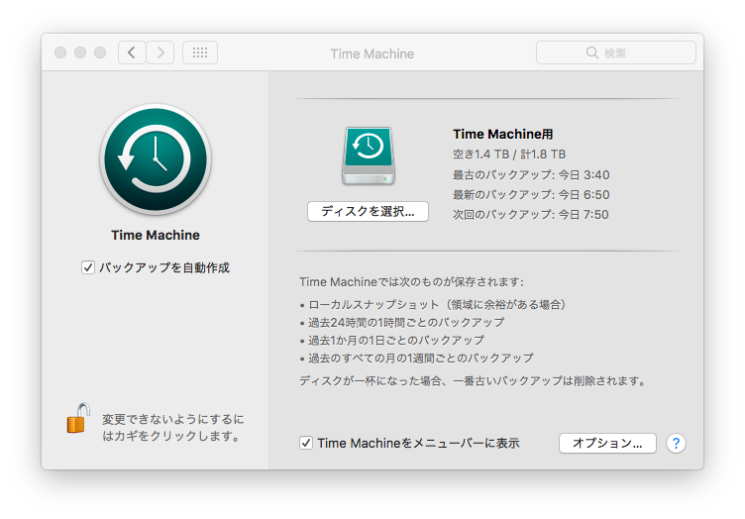Click the 最古のバックアップ: 今日 3:40 line
The height and width of the screenshot is (519, 745).
click(531, 174)
